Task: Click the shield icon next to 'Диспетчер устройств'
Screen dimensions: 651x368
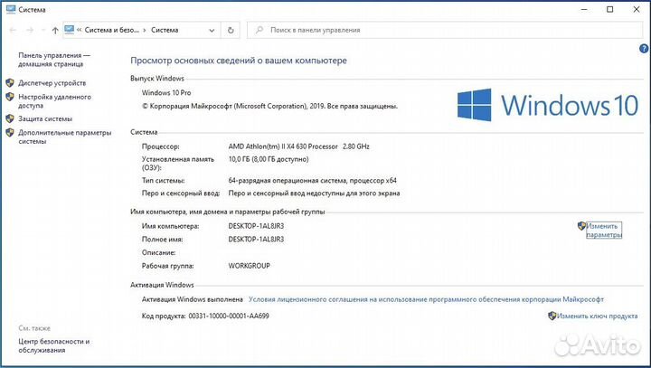Action: pos(10,82)
